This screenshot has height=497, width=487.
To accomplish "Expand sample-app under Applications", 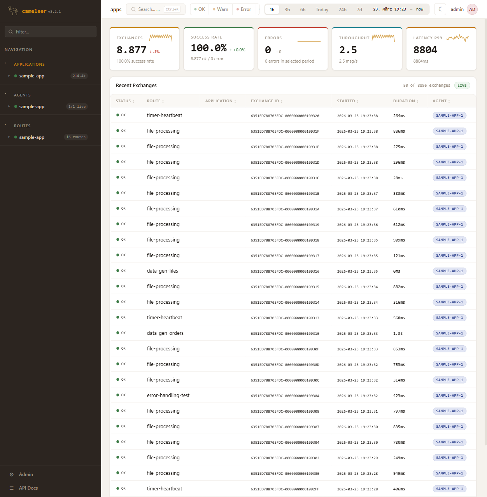I will [x=9, y=76].
